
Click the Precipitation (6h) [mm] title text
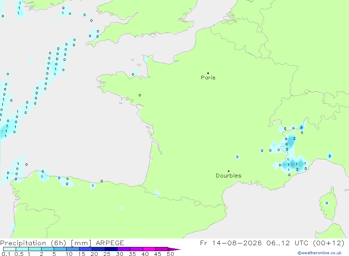[x=46, y=243]
